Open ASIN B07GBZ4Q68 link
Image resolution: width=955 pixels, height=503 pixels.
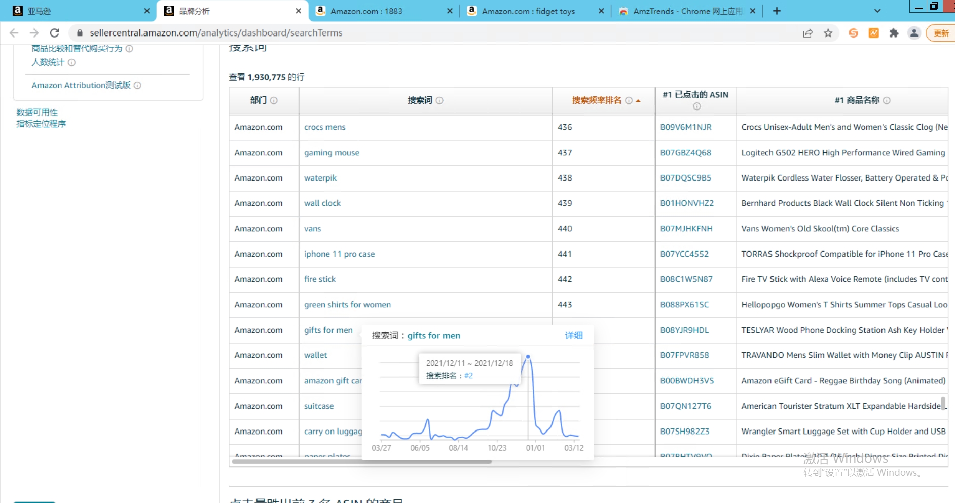pos(685,153)
